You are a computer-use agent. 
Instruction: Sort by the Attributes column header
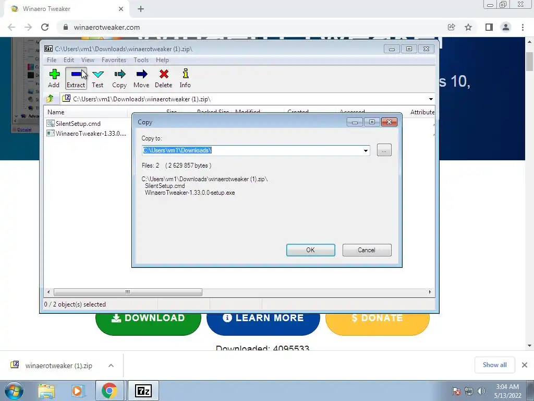point(422,112)
